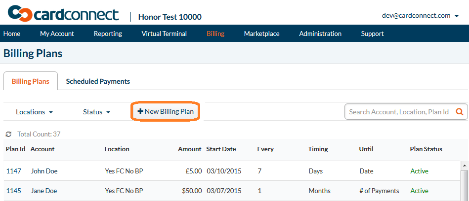Screen dimensions: 469x201
Task: Select the Billing Plans tab
Action: coord(31,81)
